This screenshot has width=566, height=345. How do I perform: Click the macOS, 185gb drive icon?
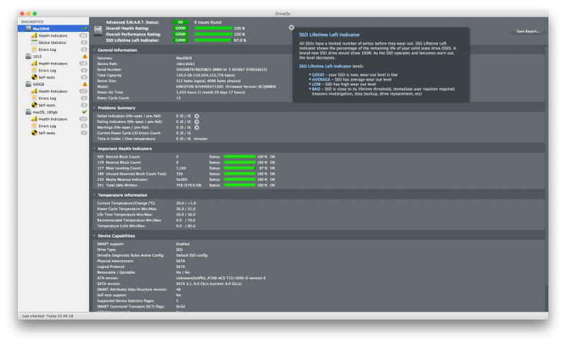pos(28,112)
